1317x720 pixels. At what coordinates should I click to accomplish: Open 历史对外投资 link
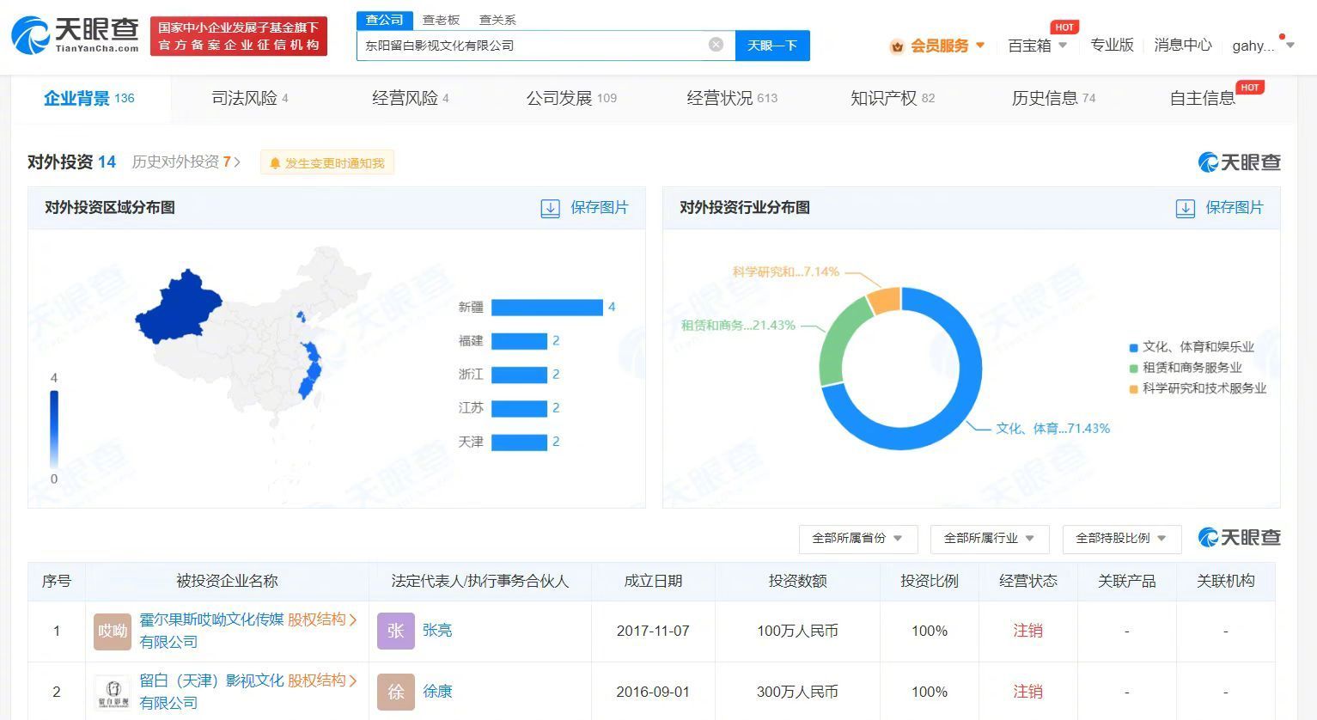[x=186, y=162]
